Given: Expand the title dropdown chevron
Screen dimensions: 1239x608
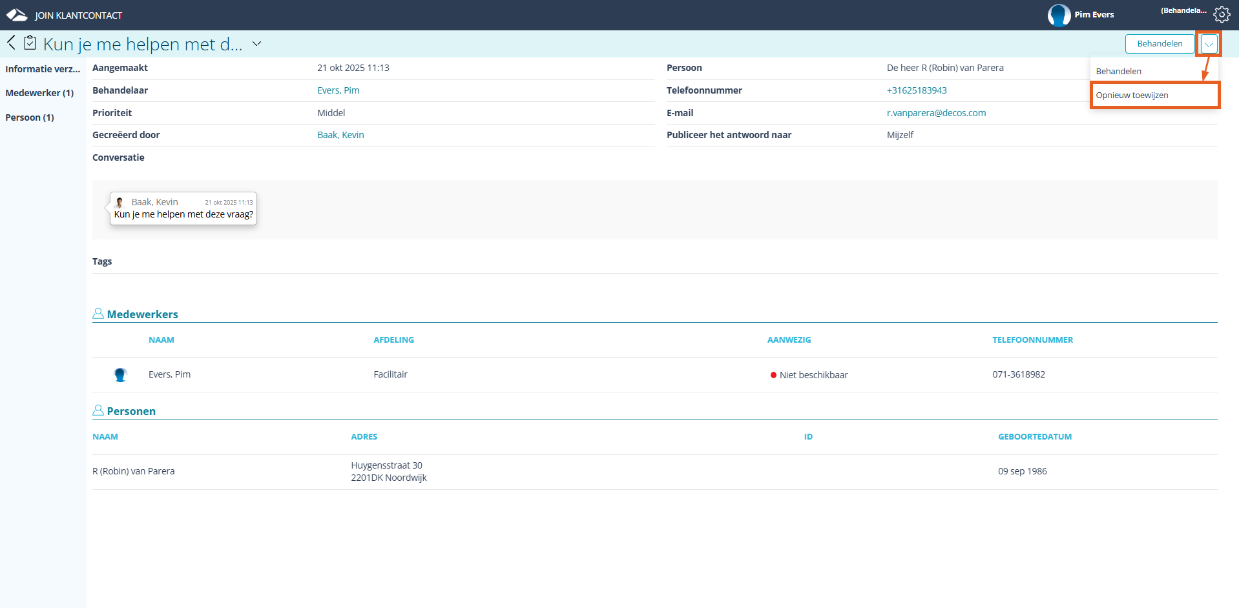Looking at the screenshot, I should point(256,44).
